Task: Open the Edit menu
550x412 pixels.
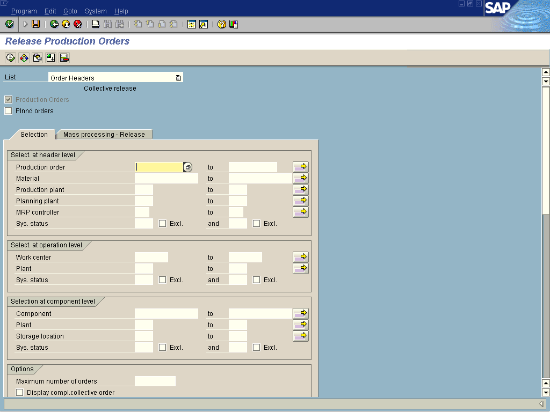Action: [x=50, y=11]
